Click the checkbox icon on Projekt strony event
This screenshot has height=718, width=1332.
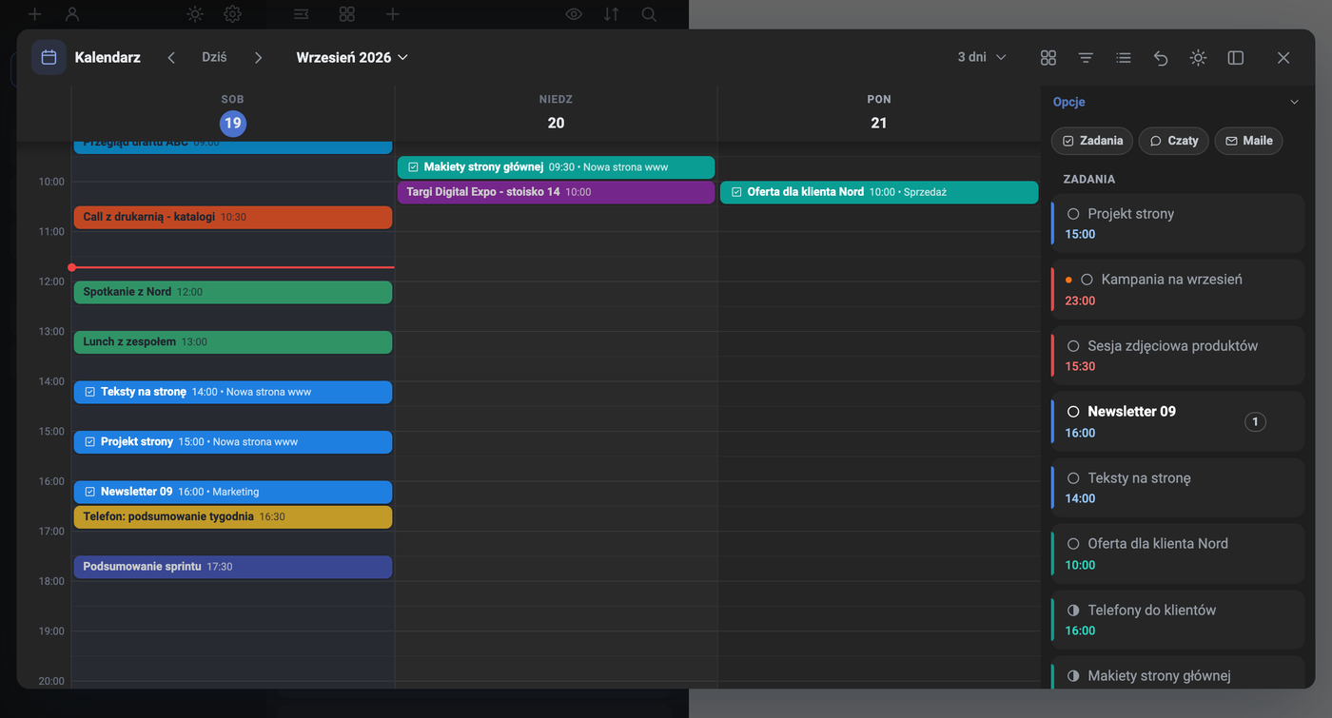(89, 442)
